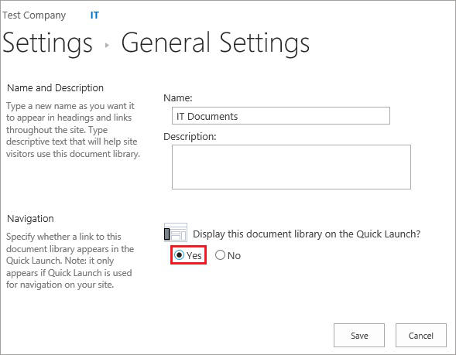The image size is (456, 355).
Task: Click into the Name input field
Action: [x=280, y=115]
